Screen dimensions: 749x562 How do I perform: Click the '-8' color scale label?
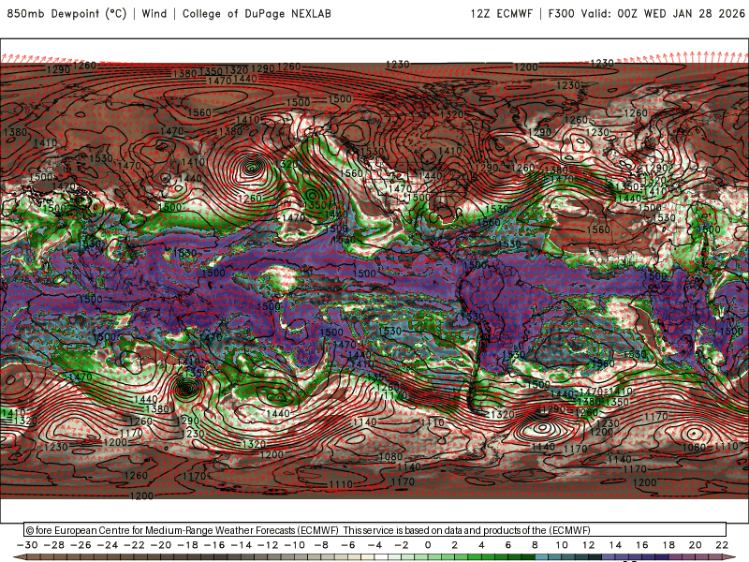pyautogui.click(x=321, y=545)
